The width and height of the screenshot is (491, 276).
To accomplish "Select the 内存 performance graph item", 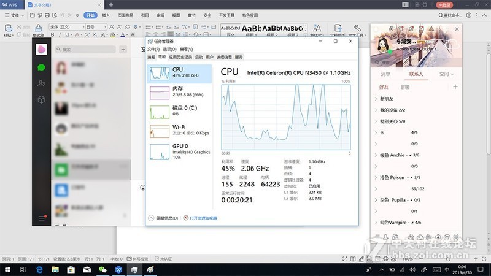I will pos(178,93).
